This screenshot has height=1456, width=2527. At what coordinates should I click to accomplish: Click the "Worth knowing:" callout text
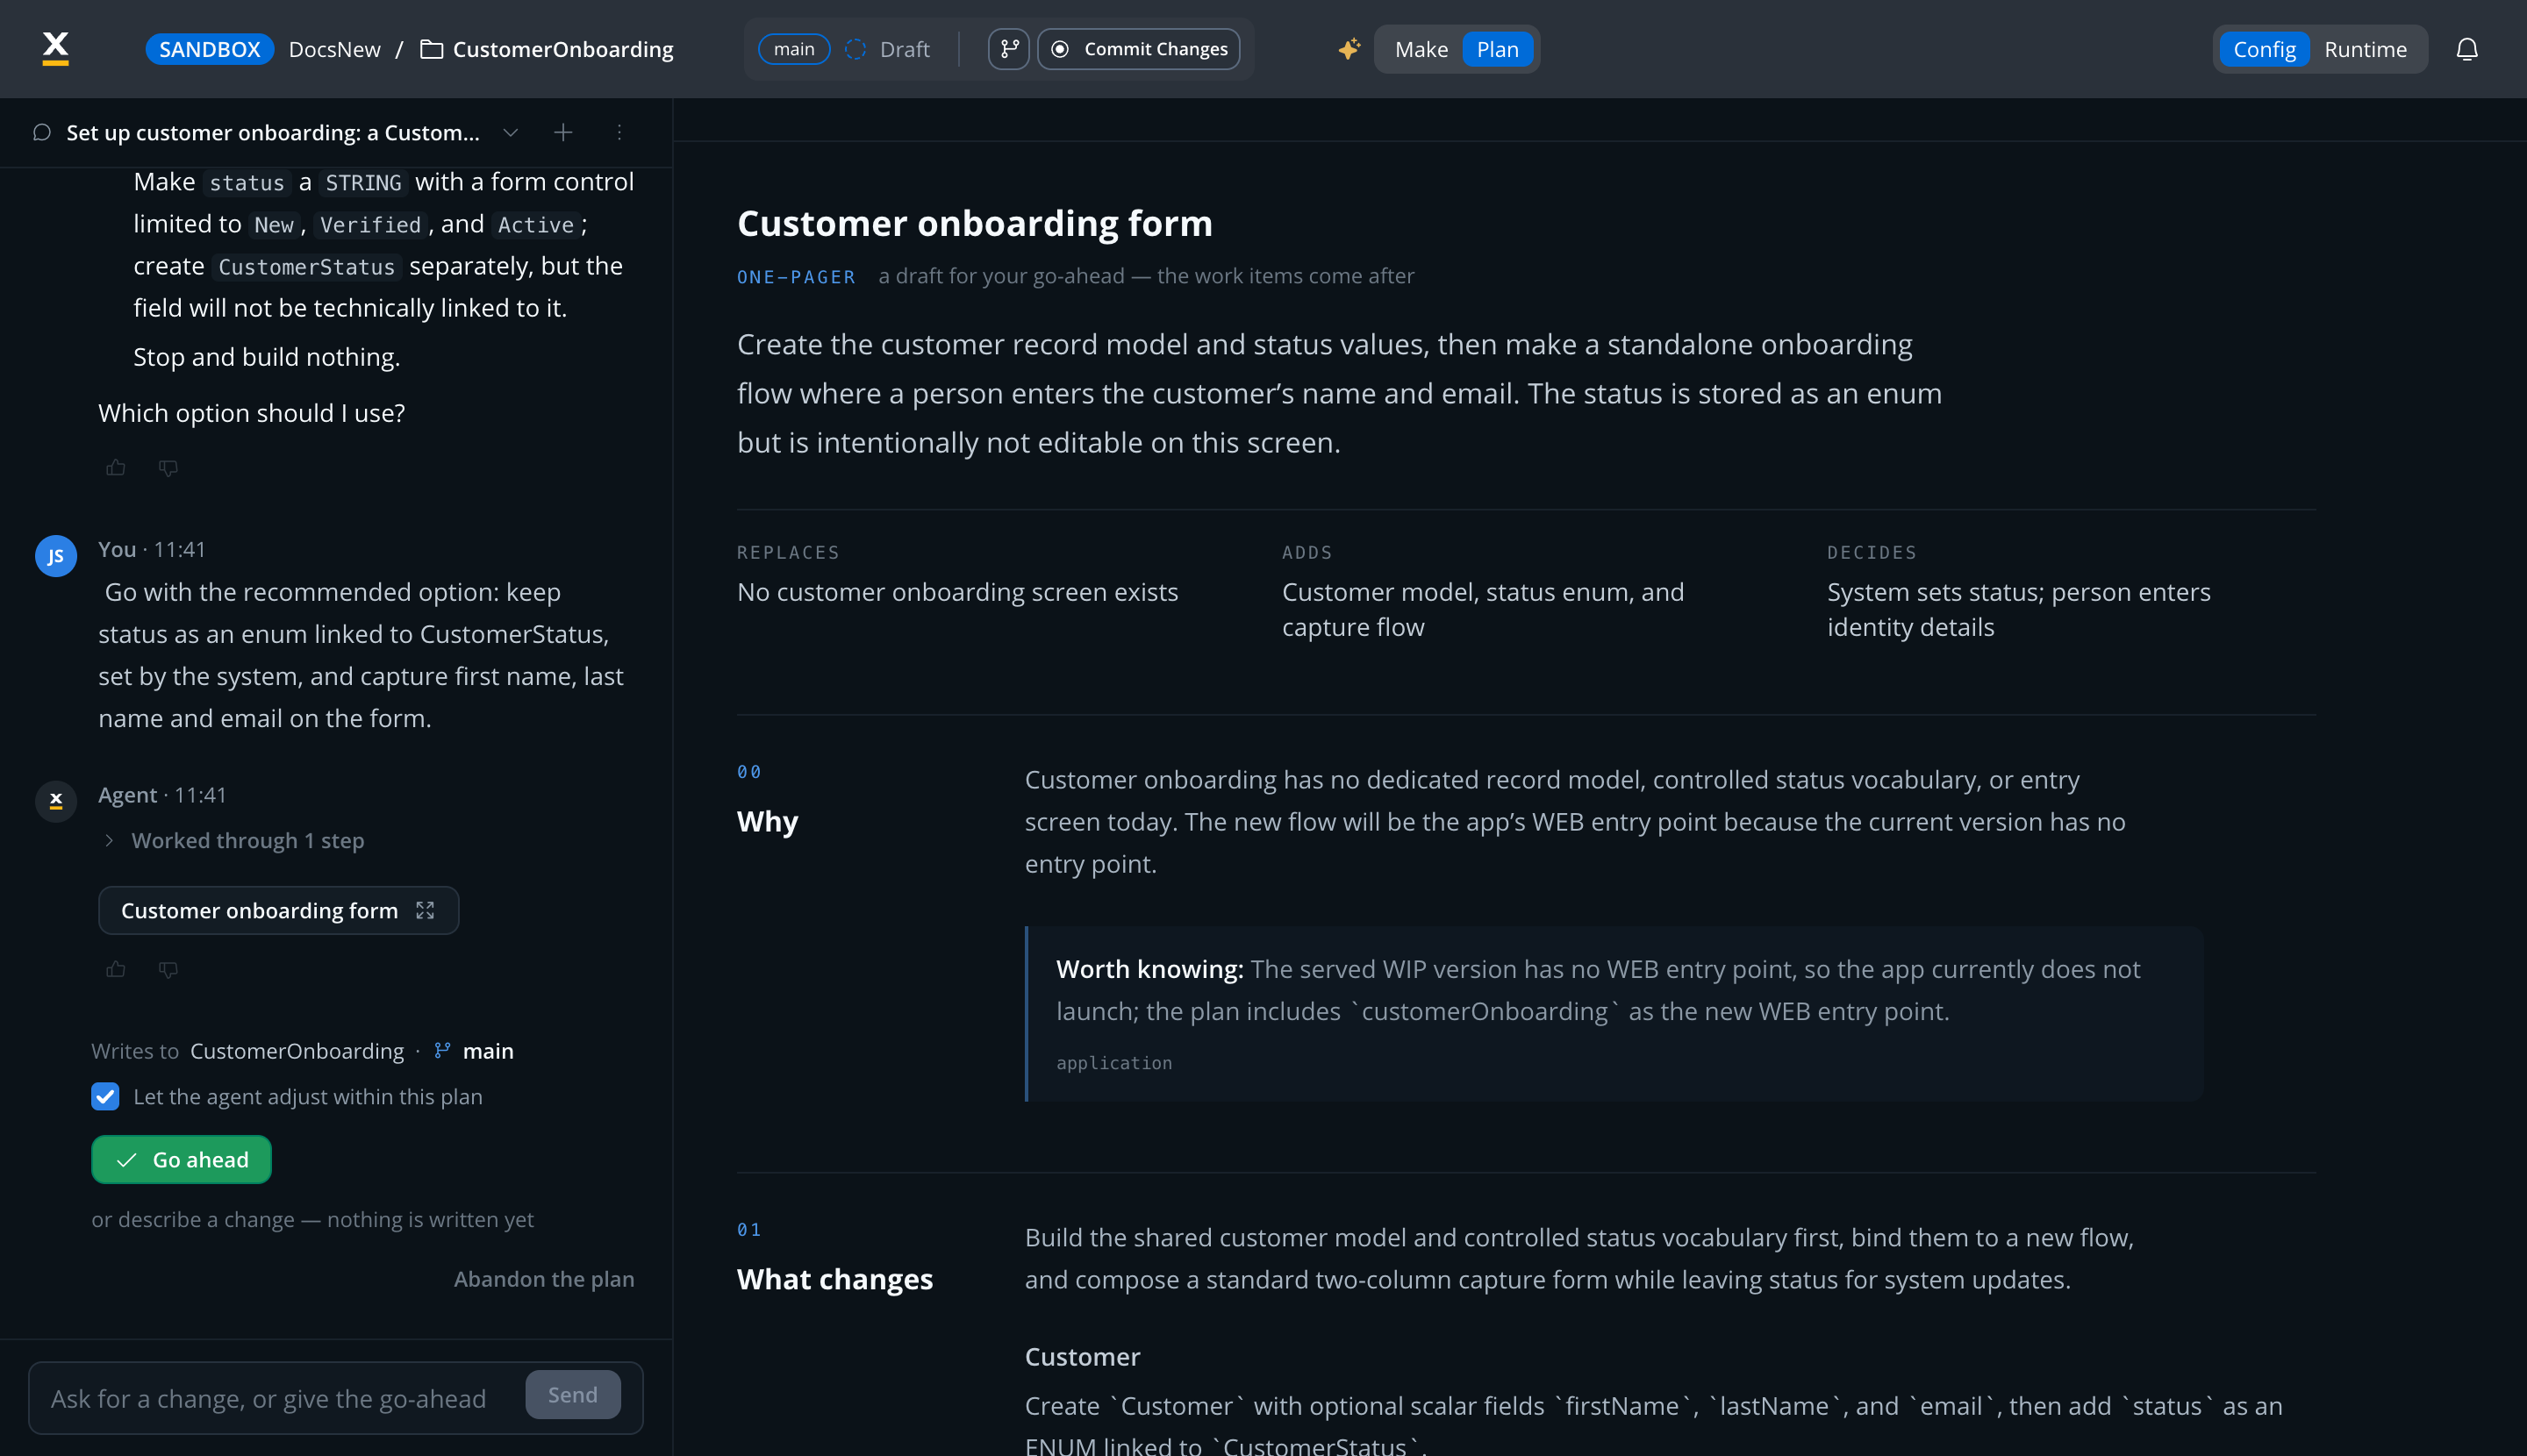pos(1149,968)
